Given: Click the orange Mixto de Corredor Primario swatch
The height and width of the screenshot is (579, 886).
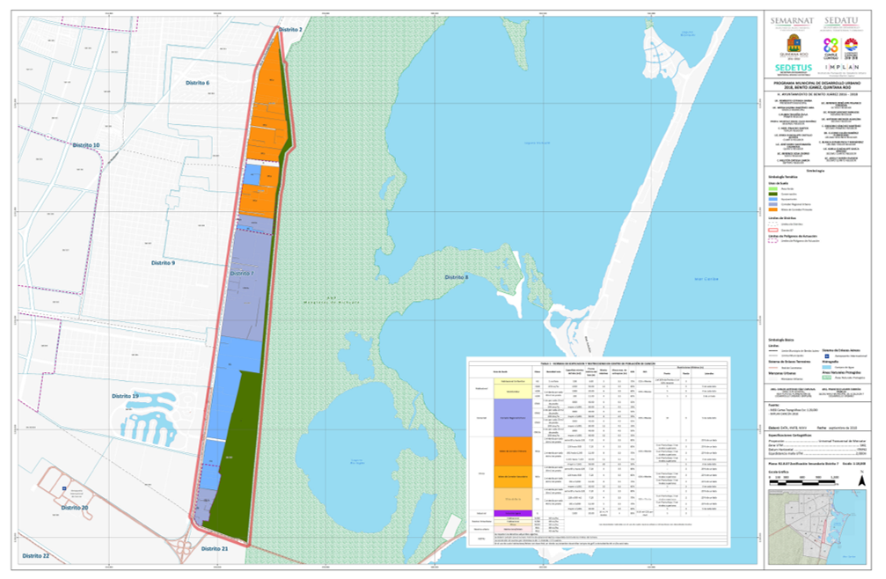Looking at the screenshot, I should tap(774, 209).
